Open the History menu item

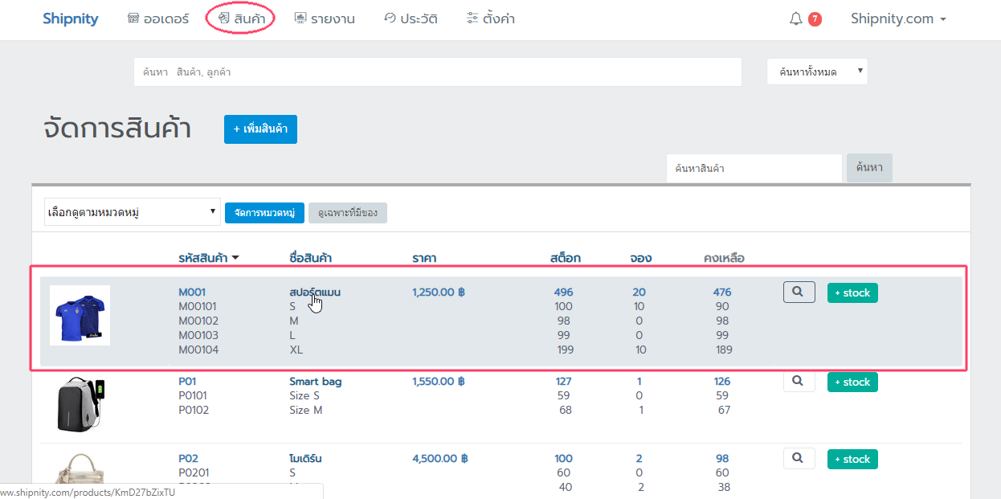tap(411, 18)
